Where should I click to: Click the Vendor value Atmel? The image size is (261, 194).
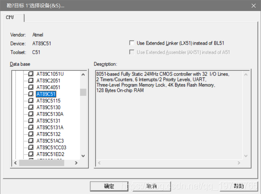point(38,35)
